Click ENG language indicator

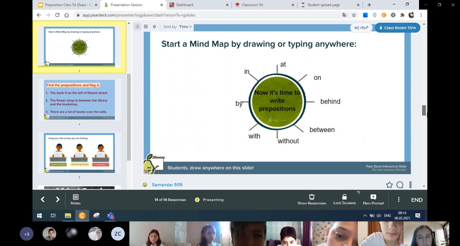(x=387, y=216)
